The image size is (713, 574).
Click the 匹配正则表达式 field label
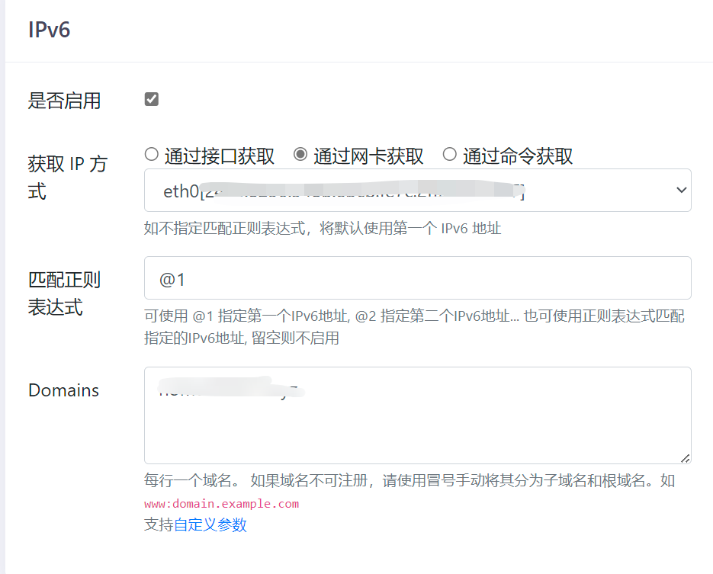[65, 293]
